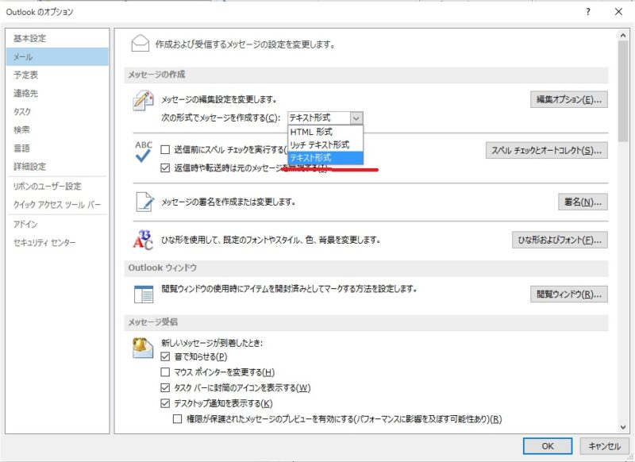635x462 pixels.
Task: Click scrollbar up arrow
Action: click(623, 36)
